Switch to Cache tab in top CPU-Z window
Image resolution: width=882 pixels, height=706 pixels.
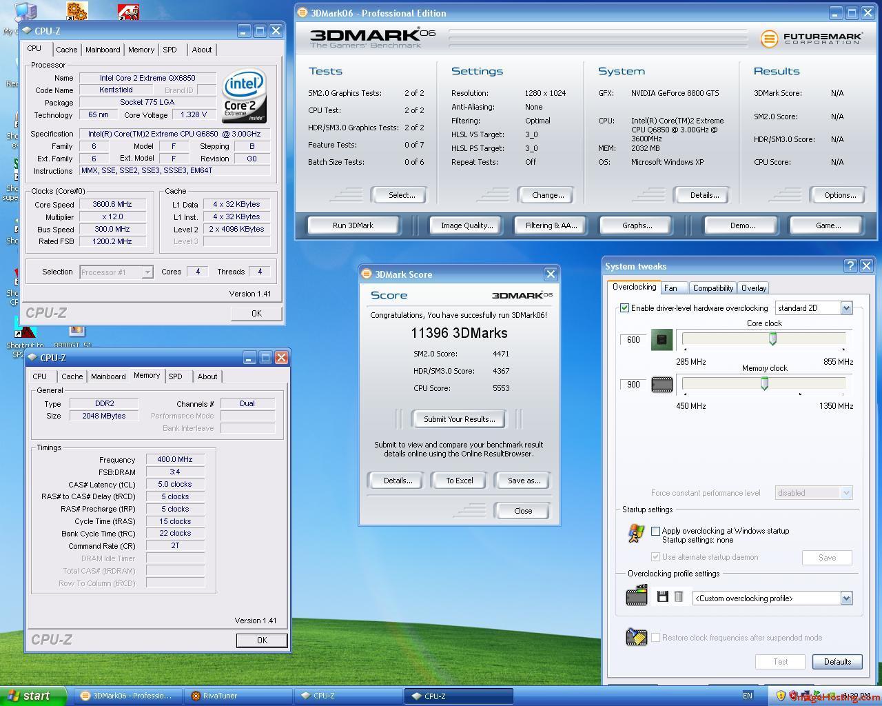pyautogui.click(x=67, y=50)
